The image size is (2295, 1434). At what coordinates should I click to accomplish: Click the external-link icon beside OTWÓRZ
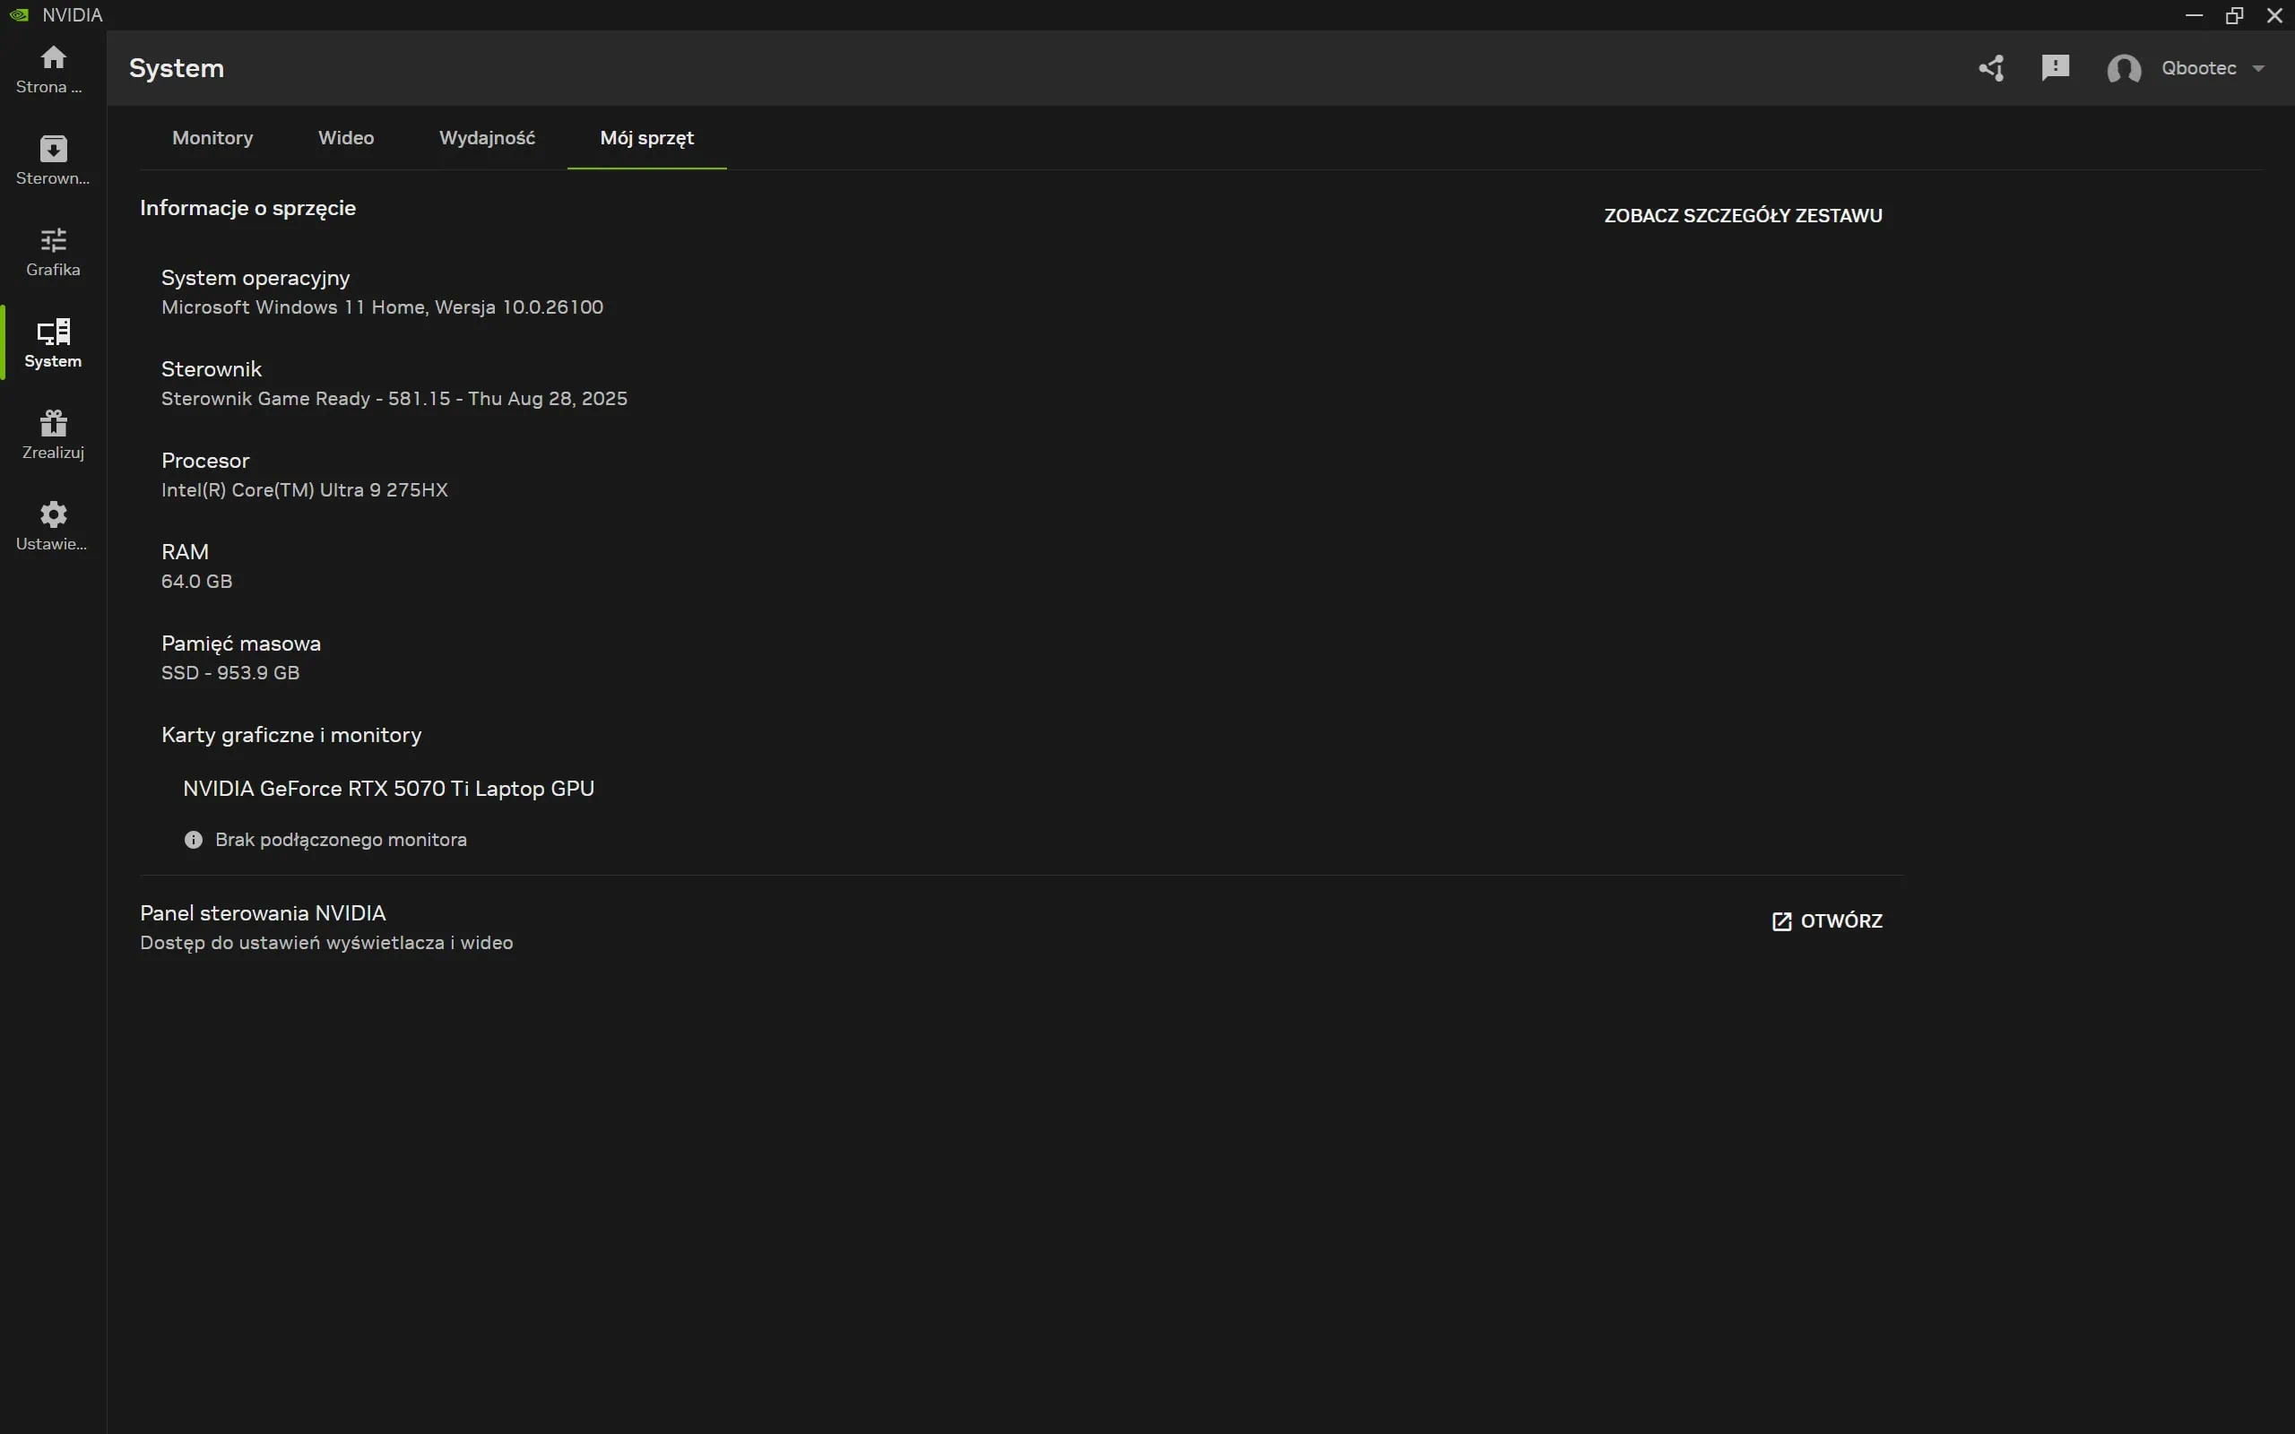point(1780,921)
